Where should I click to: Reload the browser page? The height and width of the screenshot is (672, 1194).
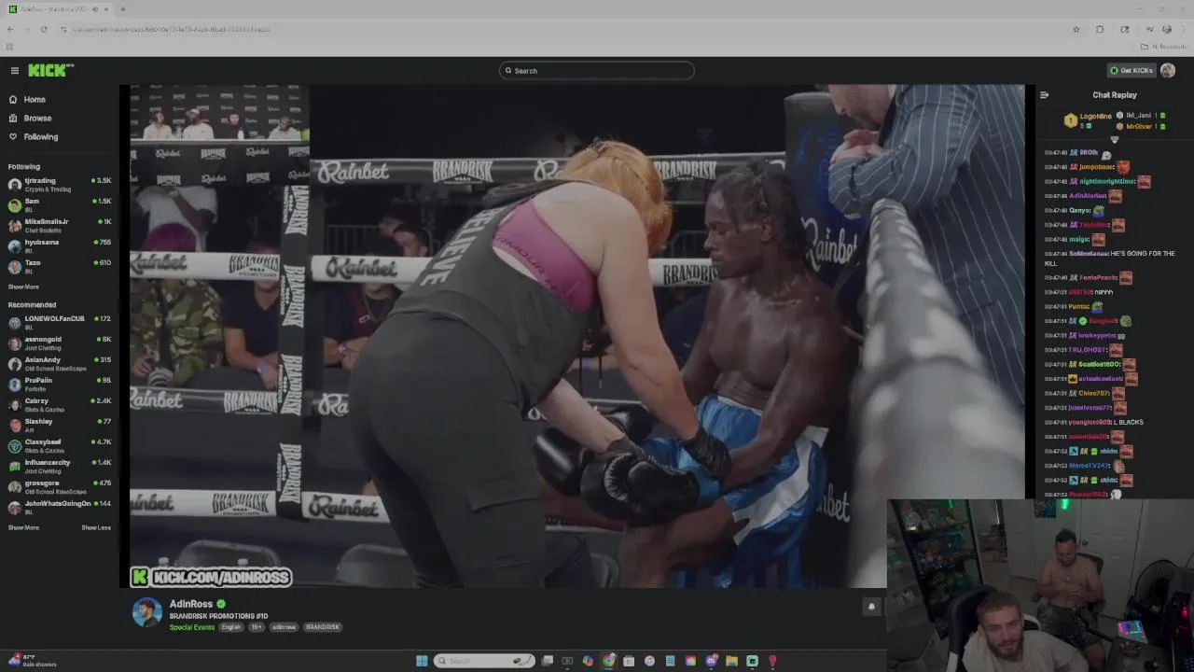point(44,29)
